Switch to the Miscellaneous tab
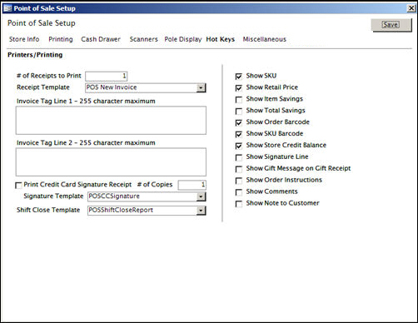 tap(265, 39)
